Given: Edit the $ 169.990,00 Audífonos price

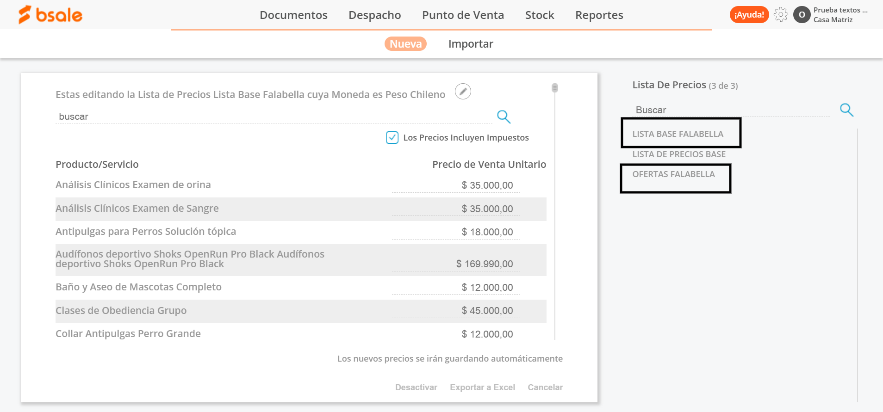Looking at the screenshot, I should 456,264.
